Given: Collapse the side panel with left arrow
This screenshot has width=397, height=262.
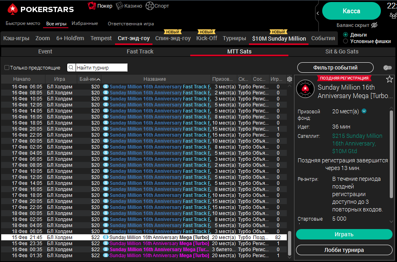Looking at the screenshot, I should point(318,13).
